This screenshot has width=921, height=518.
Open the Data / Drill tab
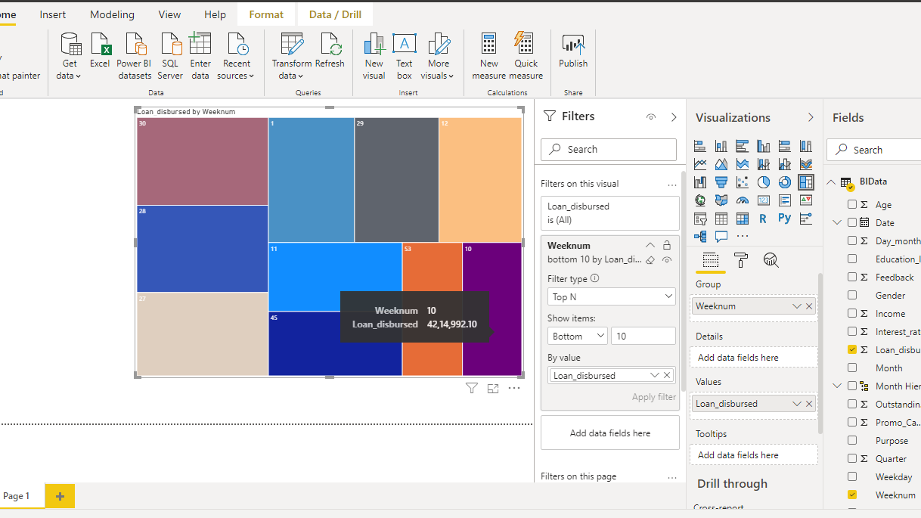[x=335, y=14]
